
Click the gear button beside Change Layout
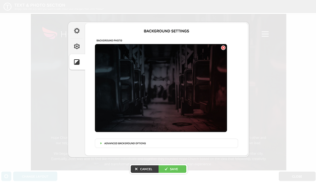click(x=6, y=176)
